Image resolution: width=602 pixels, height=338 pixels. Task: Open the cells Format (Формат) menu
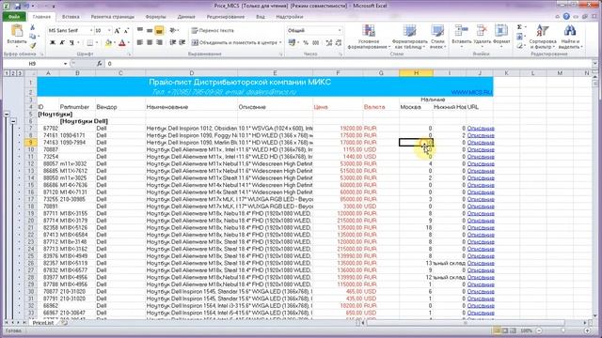coord(501,36)
